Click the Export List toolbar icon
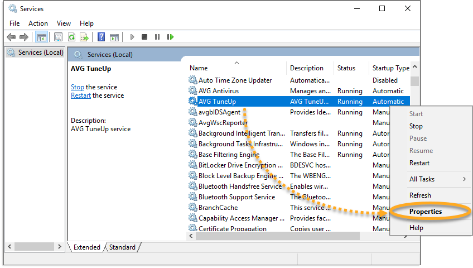The image size is (473, 268). click(84, 37)
